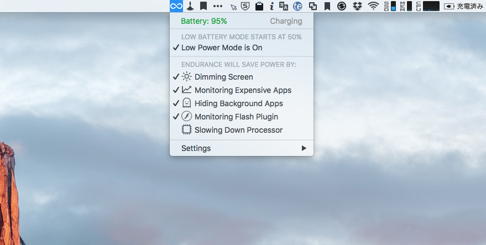
Task: Open the broom cleaner menu bar icon
Action: click(x=190, y=6)
